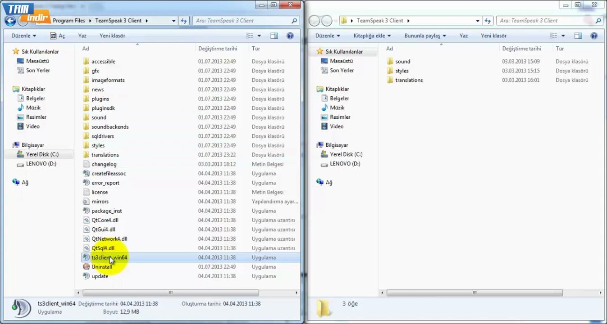Click the changelog text document icon
Screen dimensions: 607x324
[x=87, y=164]
